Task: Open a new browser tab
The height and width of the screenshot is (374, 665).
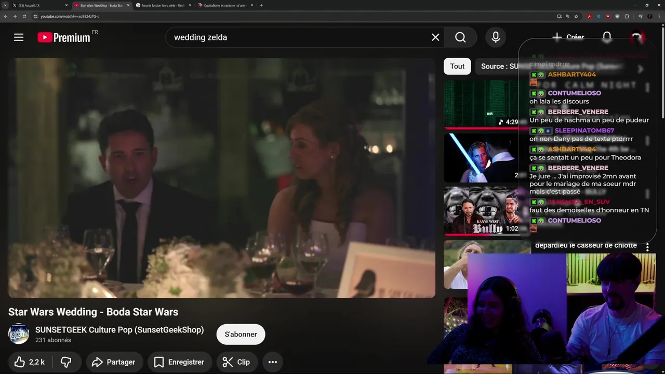Action: (261, 5)
